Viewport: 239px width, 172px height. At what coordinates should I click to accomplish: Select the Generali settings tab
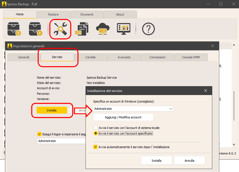click(24, 57)
